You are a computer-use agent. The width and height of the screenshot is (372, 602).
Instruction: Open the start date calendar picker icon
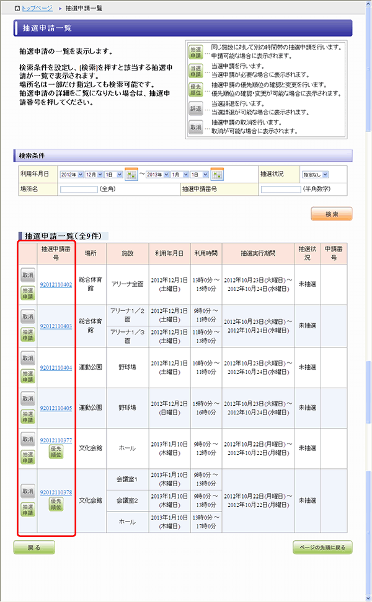pyautogui.click(x=131, y=175)
